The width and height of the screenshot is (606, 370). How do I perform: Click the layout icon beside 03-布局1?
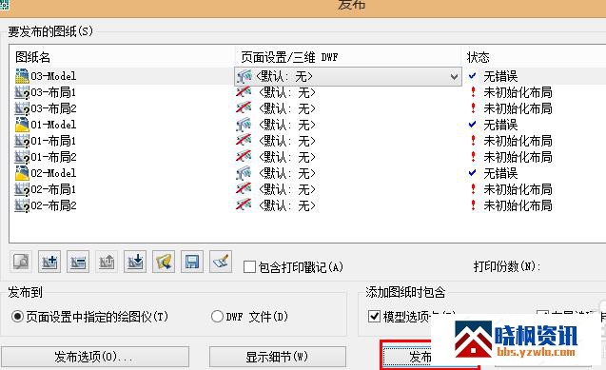pos(22,92)
